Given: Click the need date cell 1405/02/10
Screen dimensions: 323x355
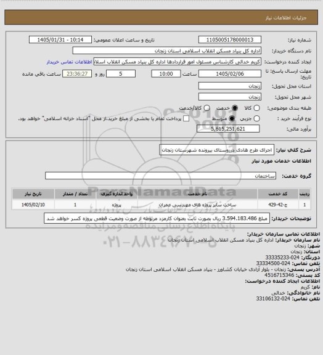Looking at the screenshot, I should coord(33,205).
